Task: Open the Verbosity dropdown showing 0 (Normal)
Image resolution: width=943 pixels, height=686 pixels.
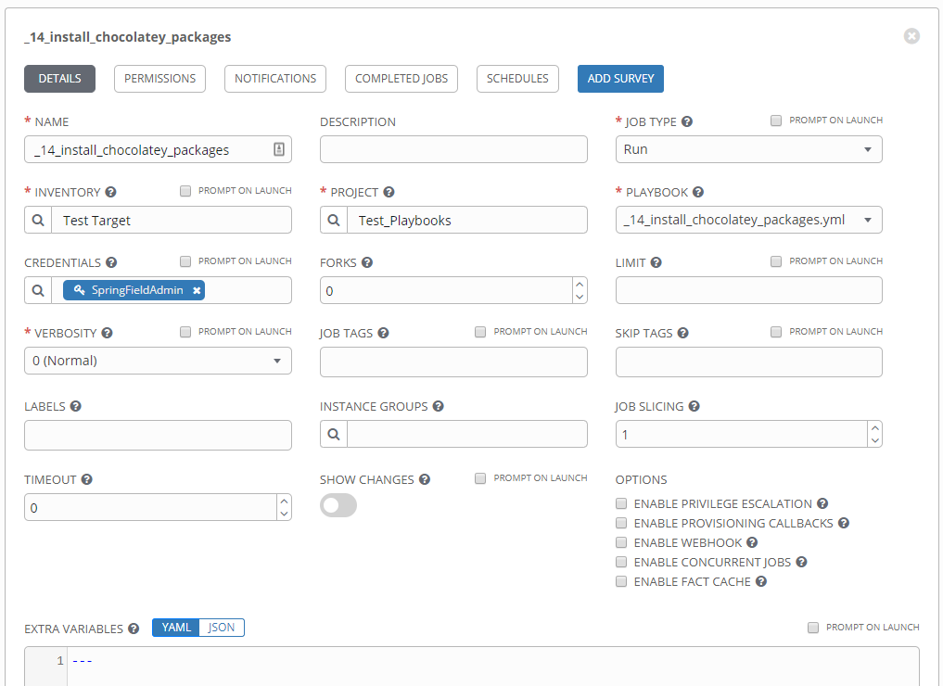Action: tap(158, 360)
